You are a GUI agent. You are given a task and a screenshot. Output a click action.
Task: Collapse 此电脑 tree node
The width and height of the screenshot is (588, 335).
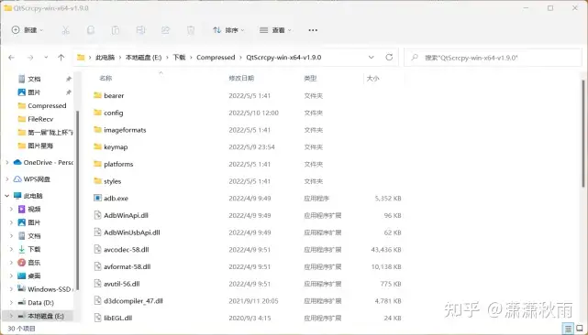(x=7, y=196)
